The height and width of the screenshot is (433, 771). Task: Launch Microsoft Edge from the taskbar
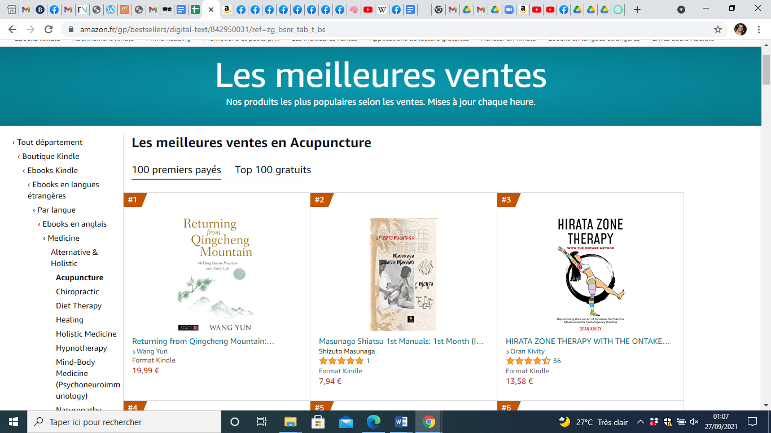click(374, 422)
